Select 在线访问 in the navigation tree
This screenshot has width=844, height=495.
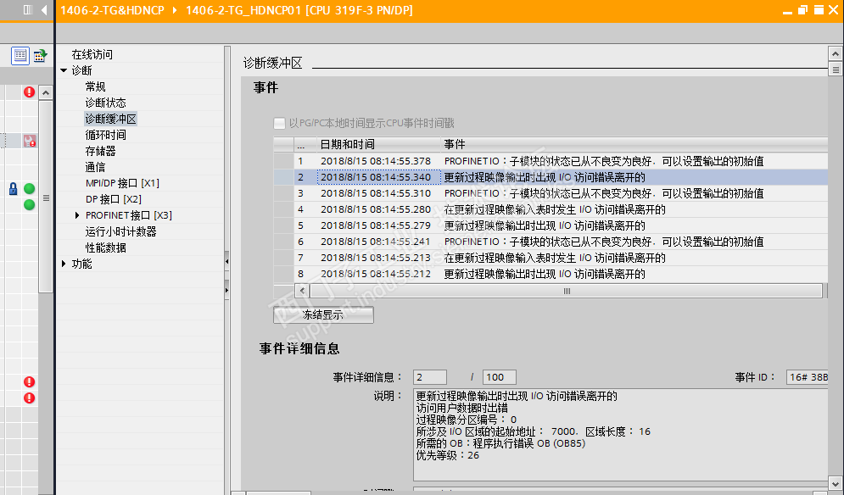click(92, 54)
